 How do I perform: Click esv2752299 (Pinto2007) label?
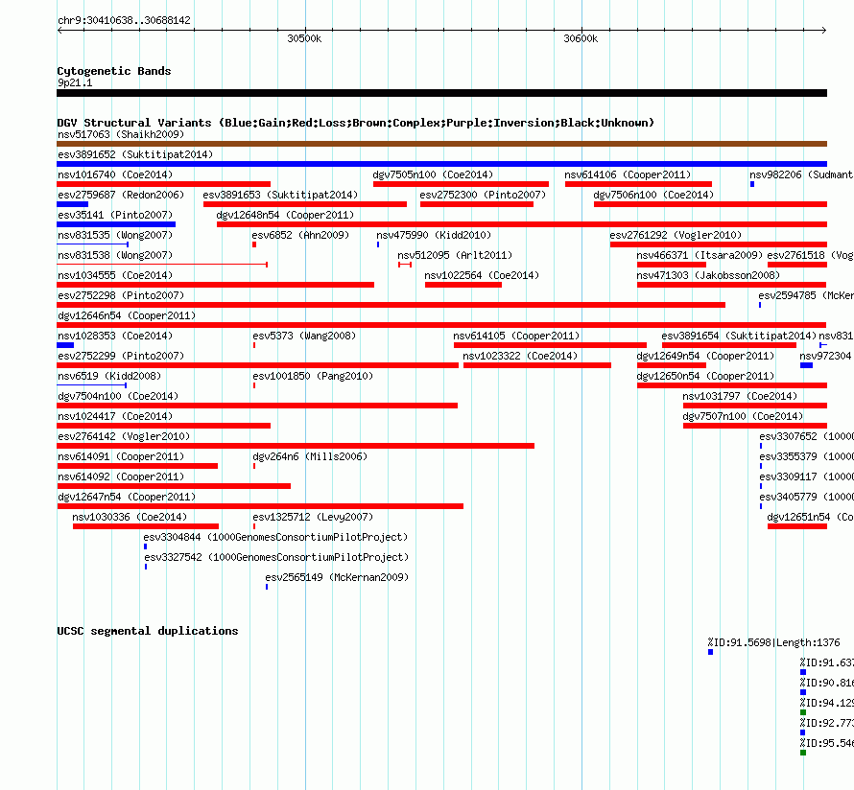(x=121, y=356)
